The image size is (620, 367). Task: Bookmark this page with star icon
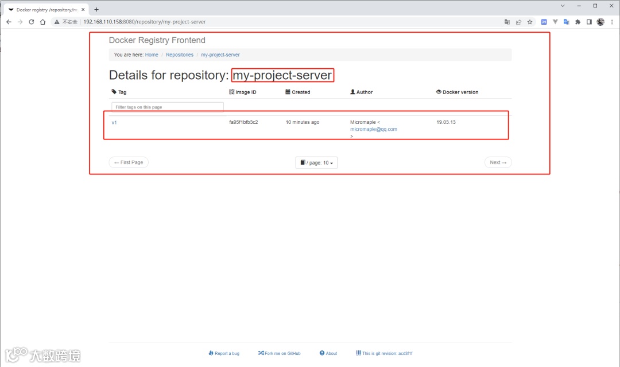coord(530,22)
